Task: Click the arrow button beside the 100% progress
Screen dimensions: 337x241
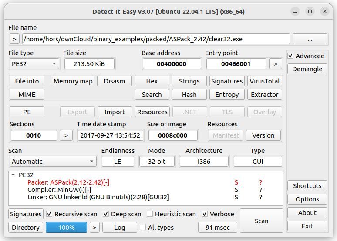Action: (94, 228)
